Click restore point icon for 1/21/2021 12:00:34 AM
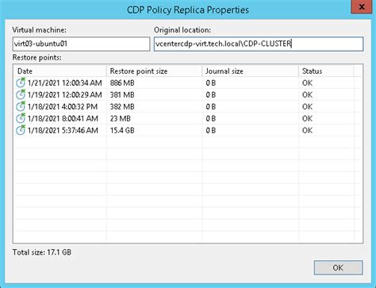This screenshot has width=376, height=288. [21, 83]
